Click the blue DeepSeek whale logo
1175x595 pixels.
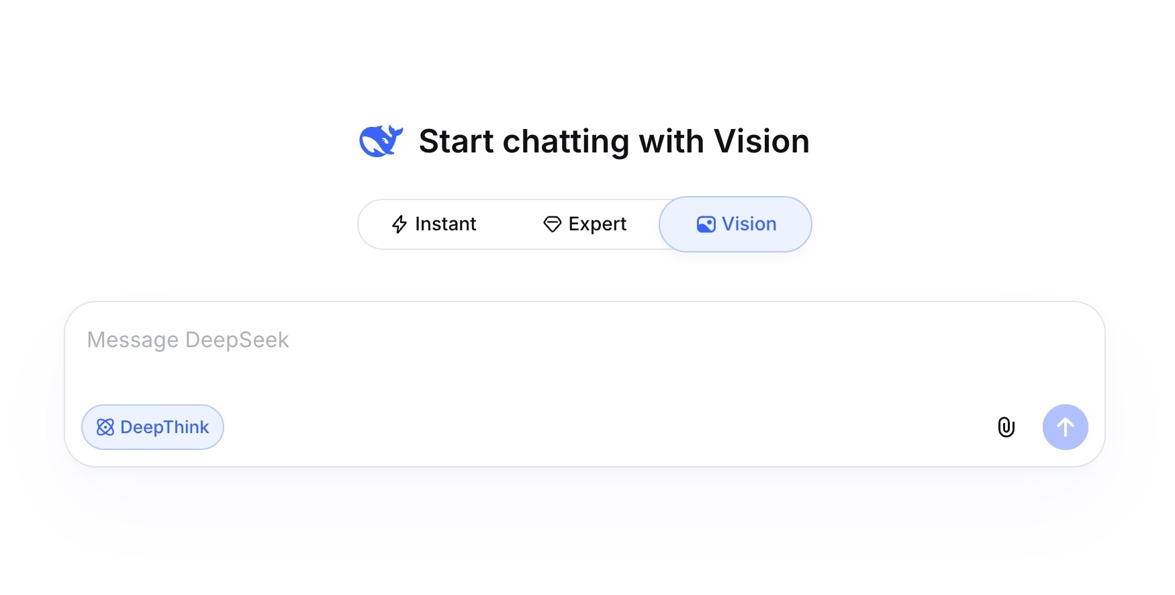(381, 141)
